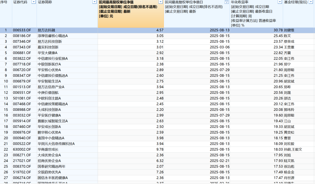Click the 年化收益率 column header label
315x184 pixels.
(240, 2)
